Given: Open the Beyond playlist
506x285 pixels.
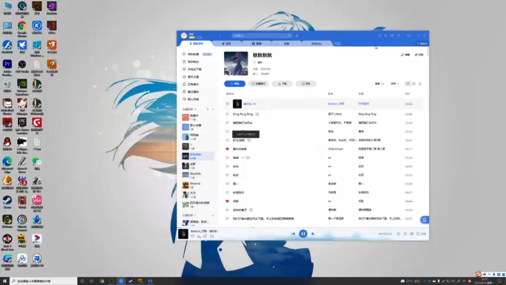Looking at the screenshot, I should [197, 185].
